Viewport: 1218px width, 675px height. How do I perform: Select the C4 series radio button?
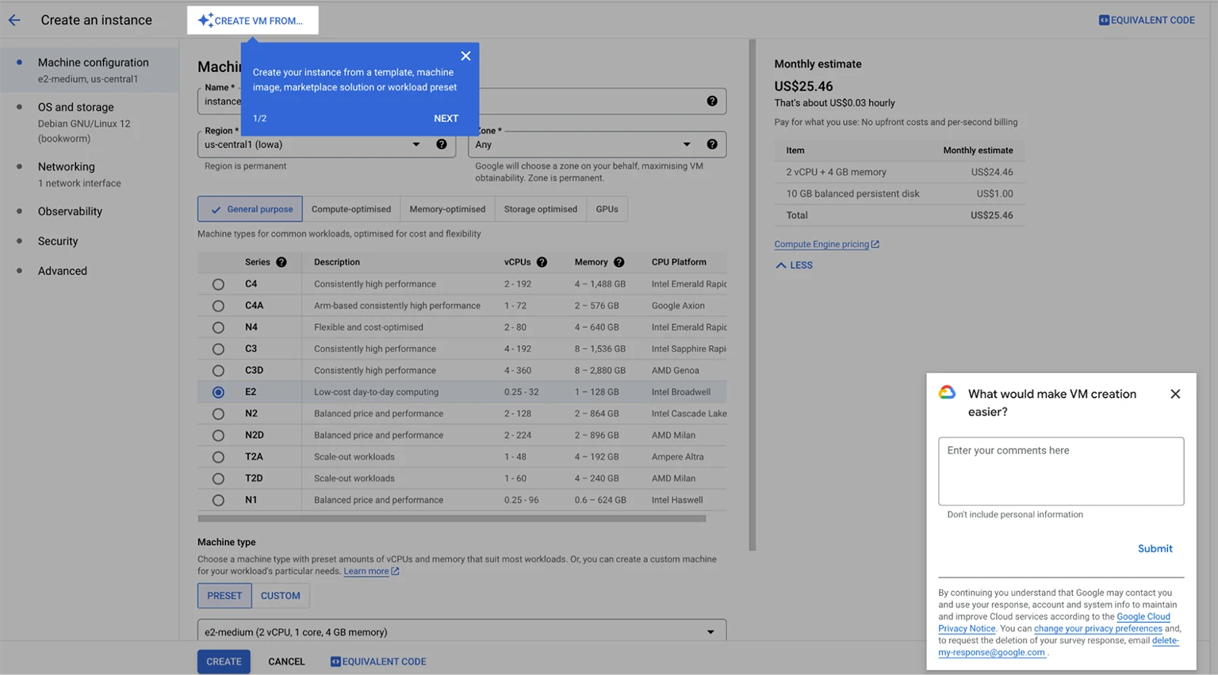click(218, 284)
